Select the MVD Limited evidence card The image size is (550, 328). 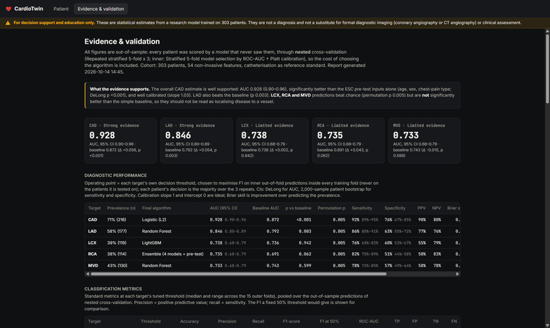[x=424, y=141]
